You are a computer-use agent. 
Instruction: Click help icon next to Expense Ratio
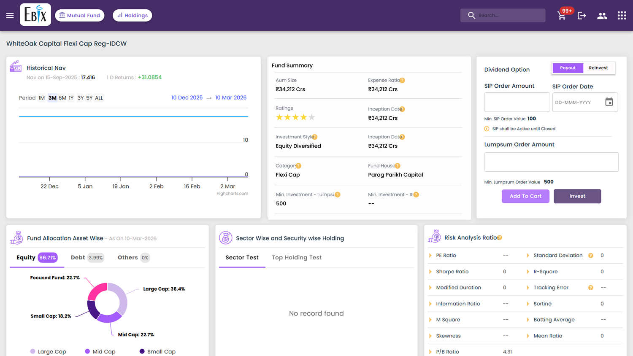(402, 80)
